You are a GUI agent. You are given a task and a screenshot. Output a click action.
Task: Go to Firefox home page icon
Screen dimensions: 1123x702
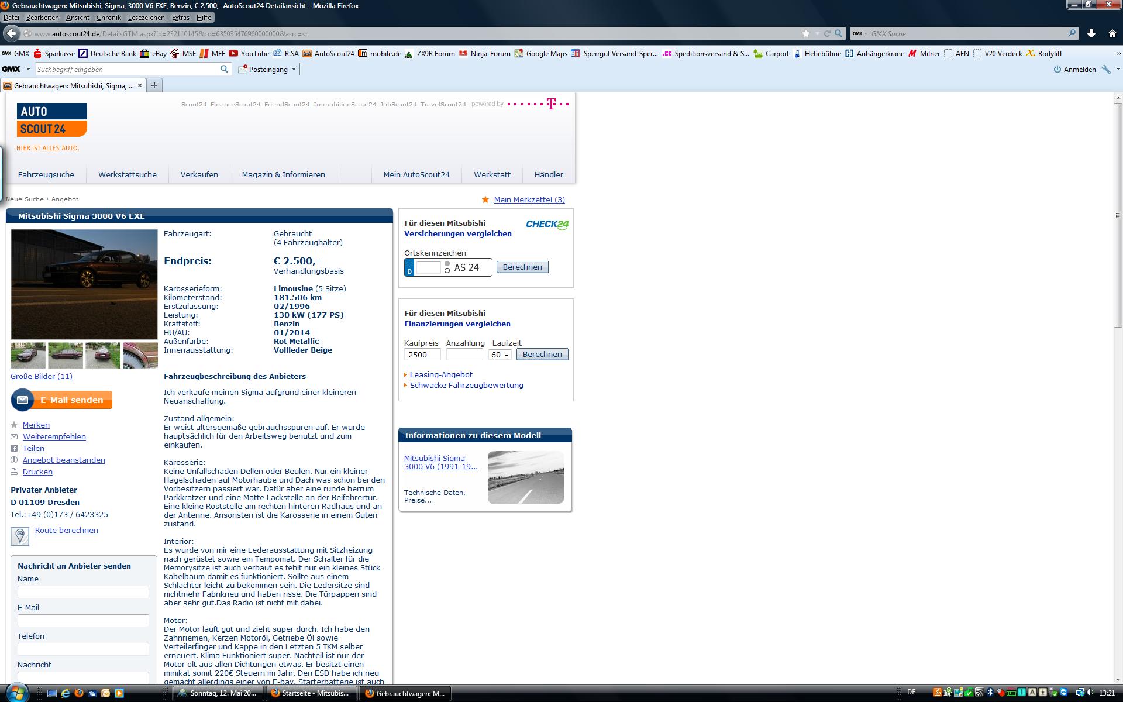pyautogui.click(x=1112, y=33)
